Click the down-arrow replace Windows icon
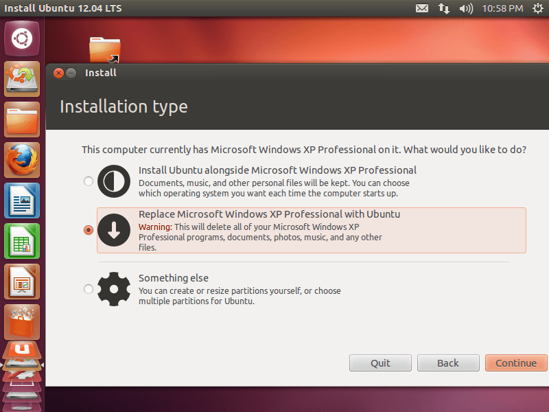The width and height of the screenshot is (549, 412). [114, 230]
